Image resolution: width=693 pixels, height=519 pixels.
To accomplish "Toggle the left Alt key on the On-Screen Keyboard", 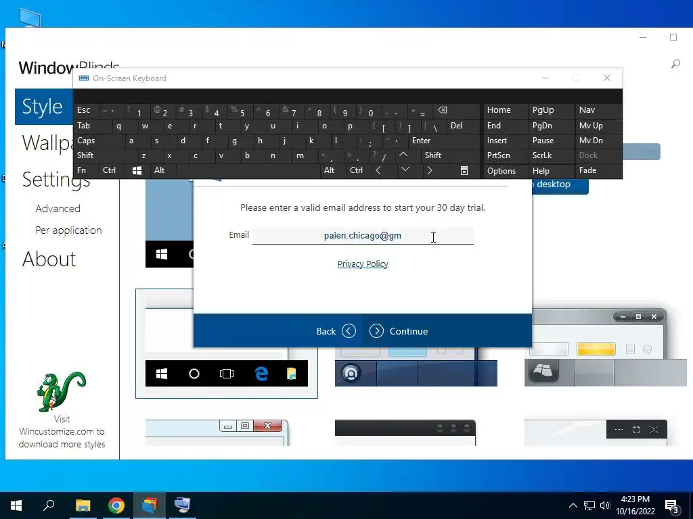I will pyautogui.click(x=162, y=170).
